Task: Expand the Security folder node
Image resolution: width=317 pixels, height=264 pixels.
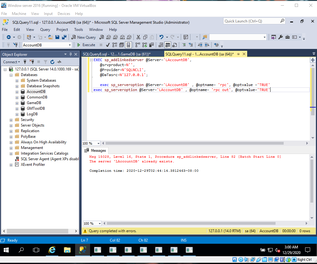Action: pos(11,120)
